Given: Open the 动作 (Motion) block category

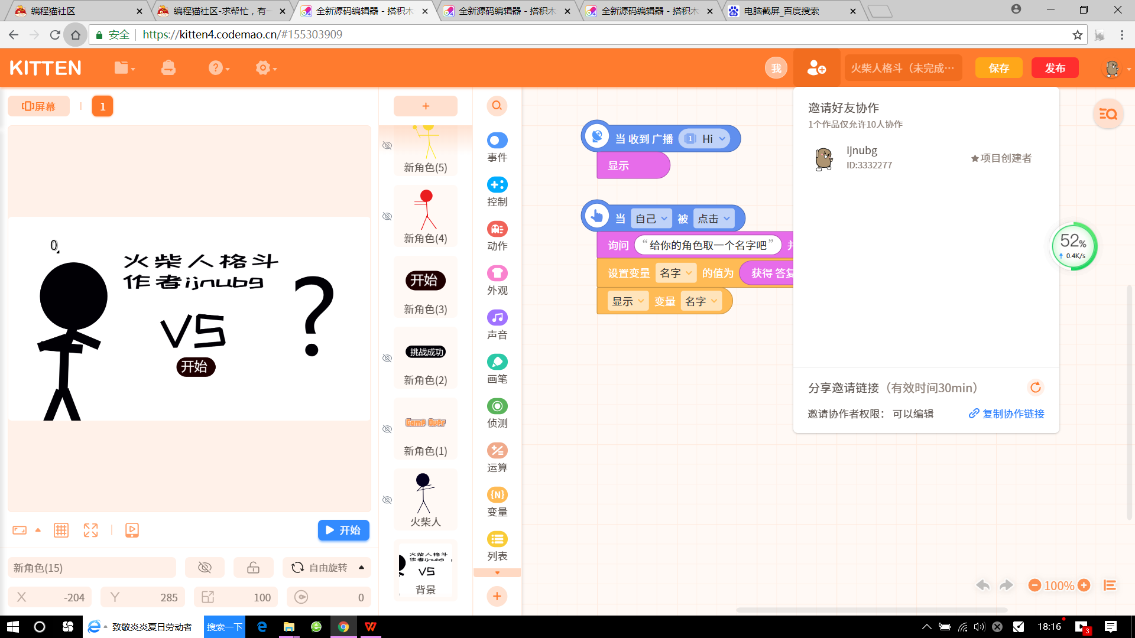Looking at the screenshot, I should (497, 236).
